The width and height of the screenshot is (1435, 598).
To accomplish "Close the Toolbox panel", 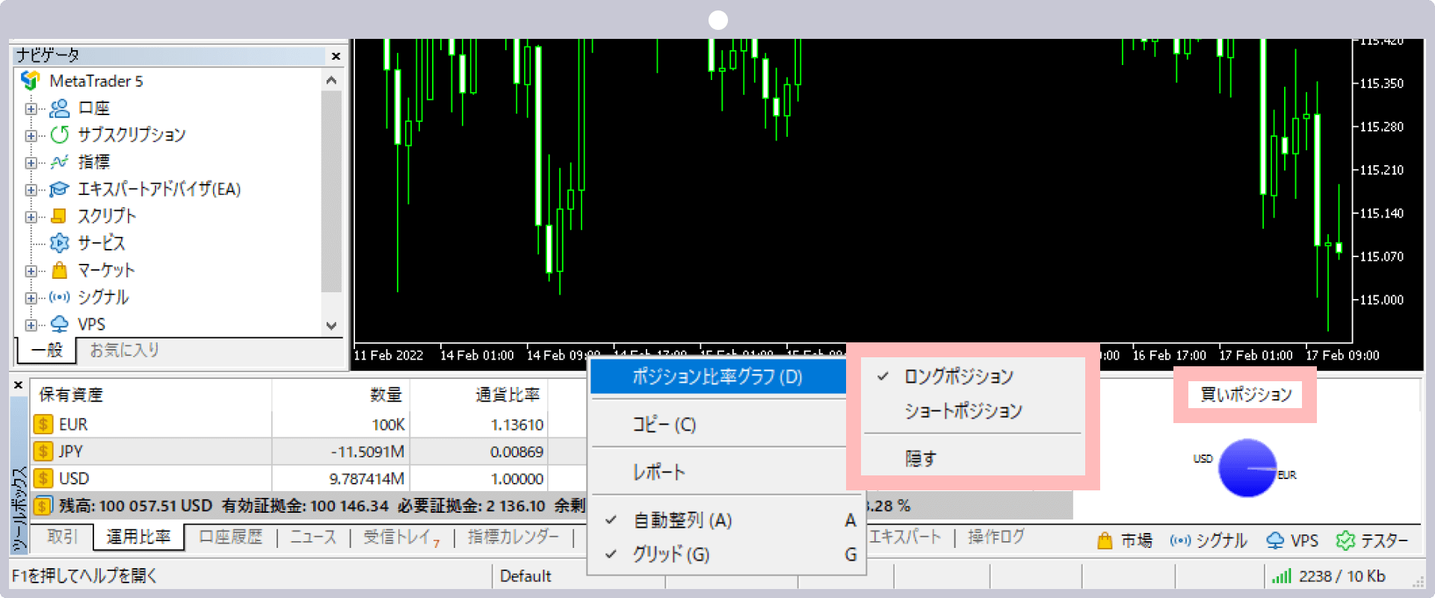I will (x=19, y=385).
